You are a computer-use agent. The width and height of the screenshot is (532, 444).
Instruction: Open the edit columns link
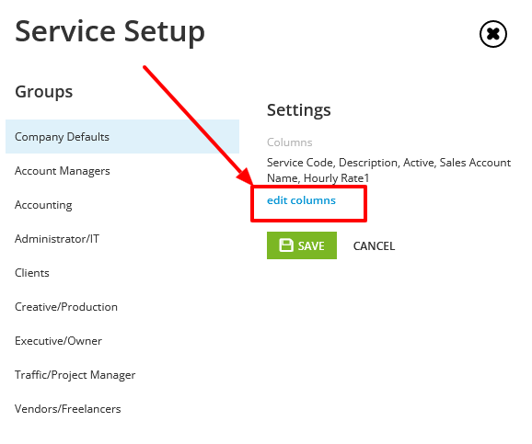[x=301, y=200]
